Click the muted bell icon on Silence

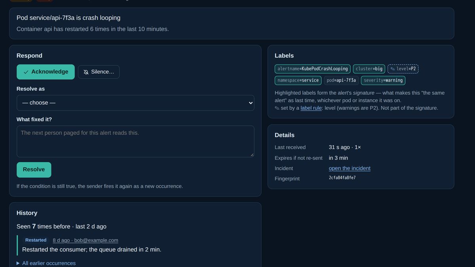pos(86,72)
